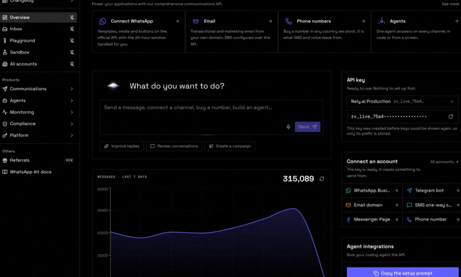Click the Messenger Page icon
The image size is (461, 277).
[x=349, y=219]
